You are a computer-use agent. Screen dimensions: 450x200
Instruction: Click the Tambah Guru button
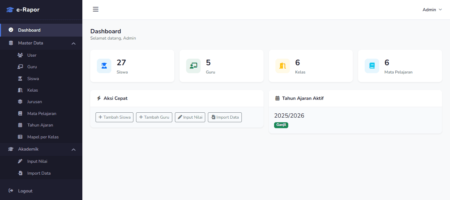click(154, 117)
